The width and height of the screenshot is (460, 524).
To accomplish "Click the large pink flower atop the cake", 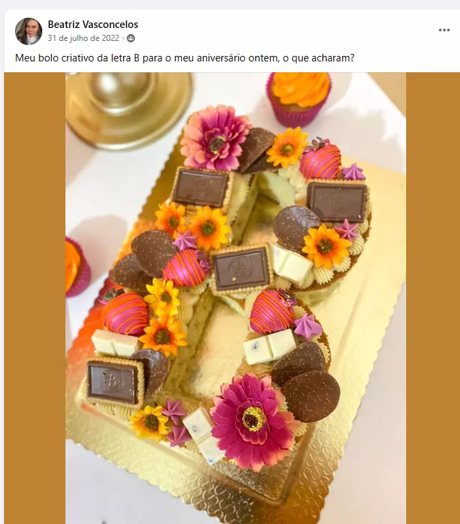I will [x=216, y=138].
